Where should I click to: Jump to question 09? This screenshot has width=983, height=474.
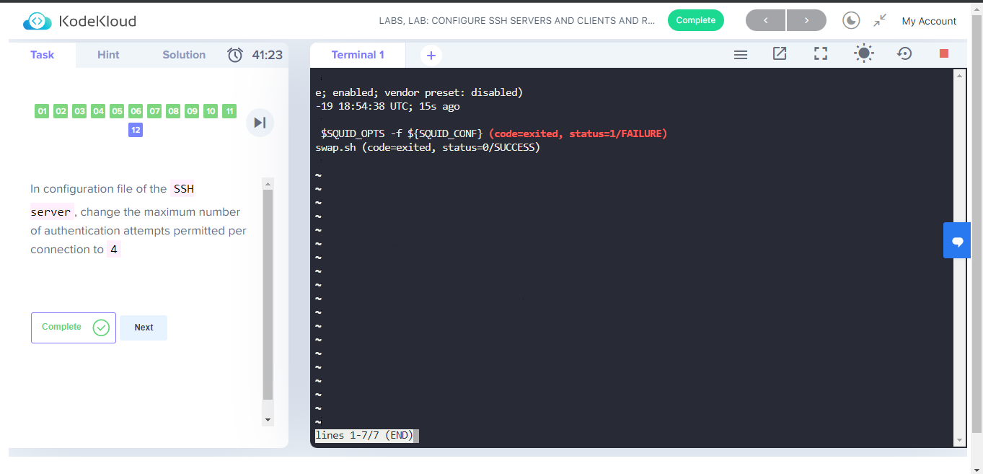point(192,111)
